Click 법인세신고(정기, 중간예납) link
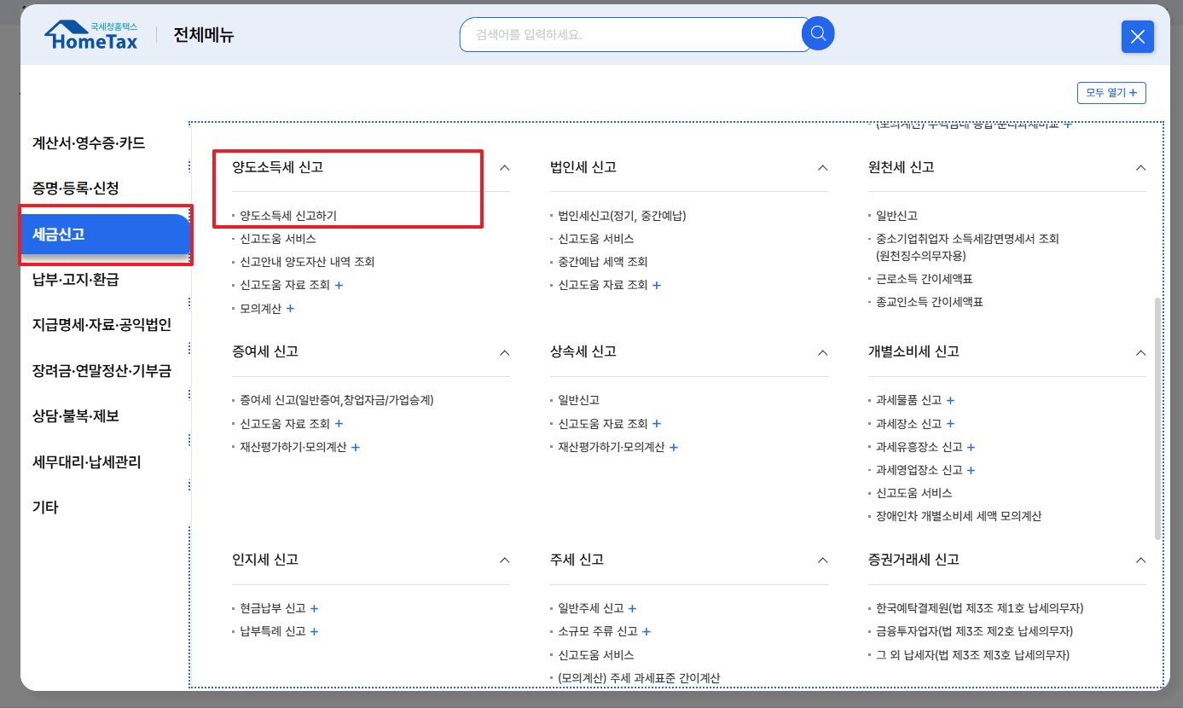1183x708 pixels. pyautogui.click(x=622, y=216)
